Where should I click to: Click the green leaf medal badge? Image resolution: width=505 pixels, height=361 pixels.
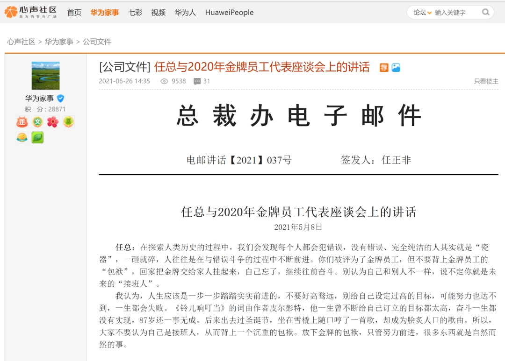click(38, 137)
